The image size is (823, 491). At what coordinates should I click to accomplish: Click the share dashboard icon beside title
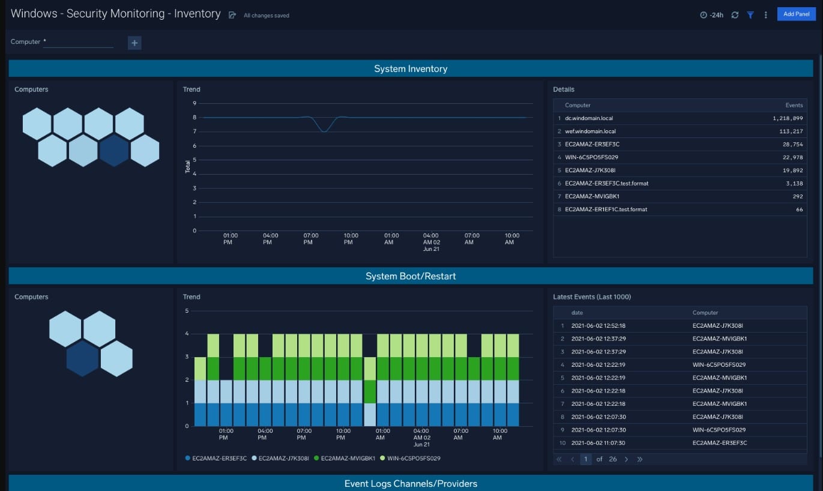pyautogui.click(x=232, y=15)
